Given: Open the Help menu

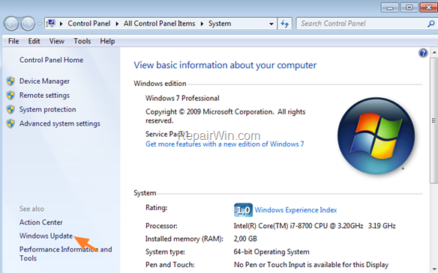Looking at the screenshot, I should [107, 41].
